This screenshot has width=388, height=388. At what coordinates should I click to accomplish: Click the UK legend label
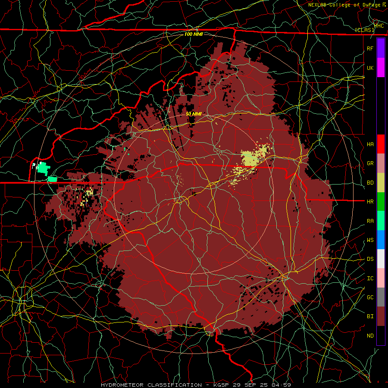[370, 68]
